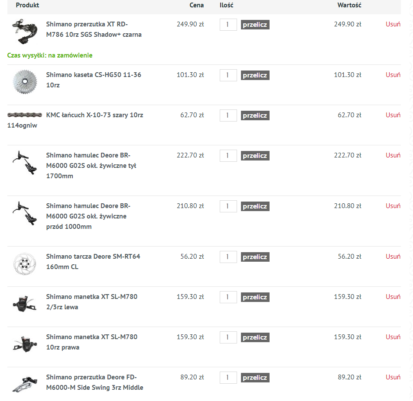
Task: Open the XT RD-M786 rear derailleur thumbnail
Action: [x=25, y=31]
